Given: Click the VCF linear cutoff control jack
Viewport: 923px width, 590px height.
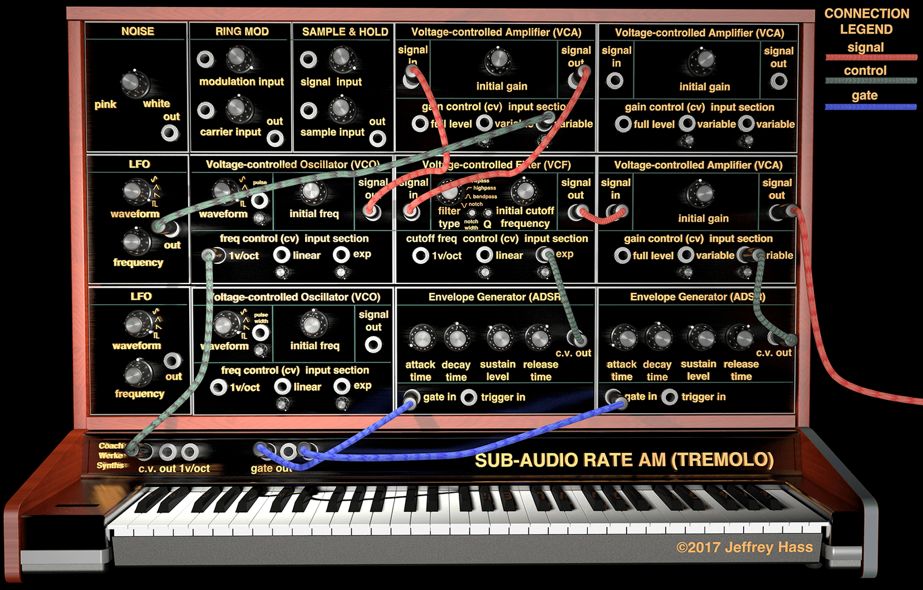Looking at the screenshot, I should pyautogui.click(x=485, y=255).
